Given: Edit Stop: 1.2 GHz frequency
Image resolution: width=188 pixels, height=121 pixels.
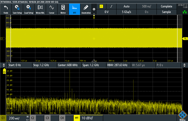Looking at the screenshot, I should point(44,65).
